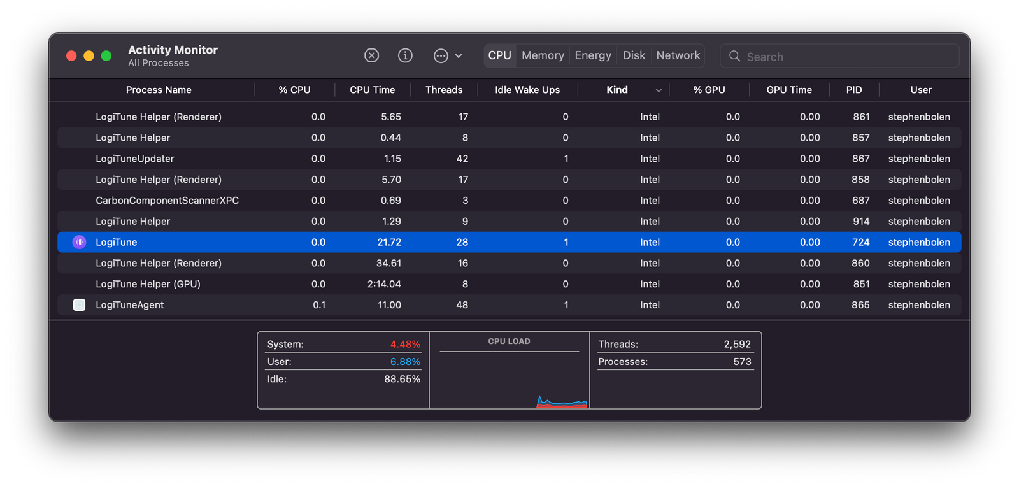Click the User 6.88% value
The height and width of the screenshot is (486, 1019).
(x=405, y=361)
